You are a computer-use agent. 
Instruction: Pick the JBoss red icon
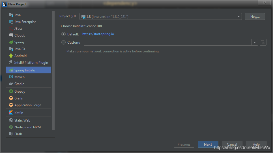[11, 29]
